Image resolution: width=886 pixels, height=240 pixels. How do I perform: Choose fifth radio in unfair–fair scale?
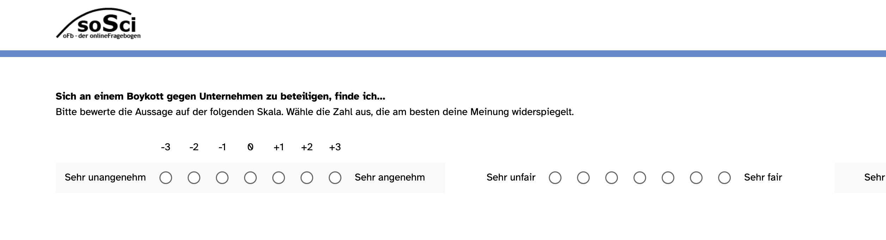(x=668, y=178)
